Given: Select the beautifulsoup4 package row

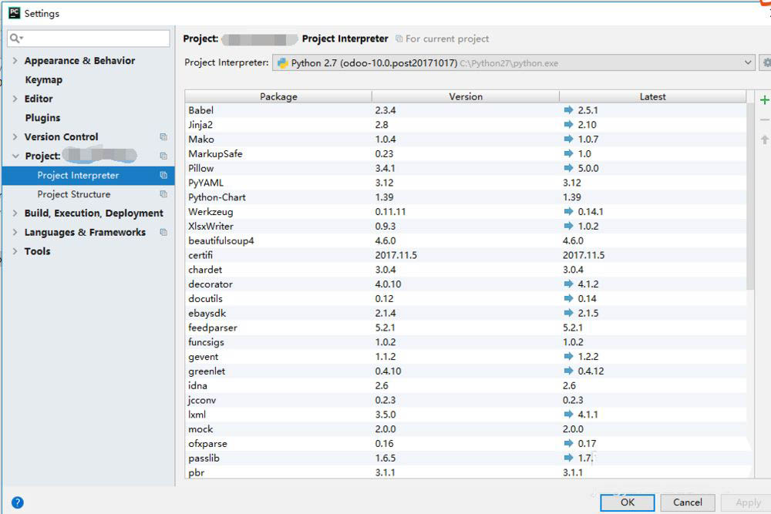Looking at the screenshot, I should (x=466, y=240).
